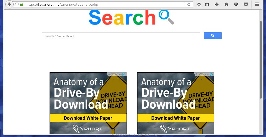This screenshot has width=266, height=137.
Task: Bookmark this page with the star icon
Action: (x=199, y=4)
